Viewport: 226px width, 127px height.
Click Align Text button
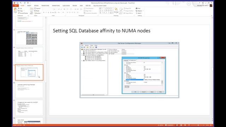coord(88,11)
